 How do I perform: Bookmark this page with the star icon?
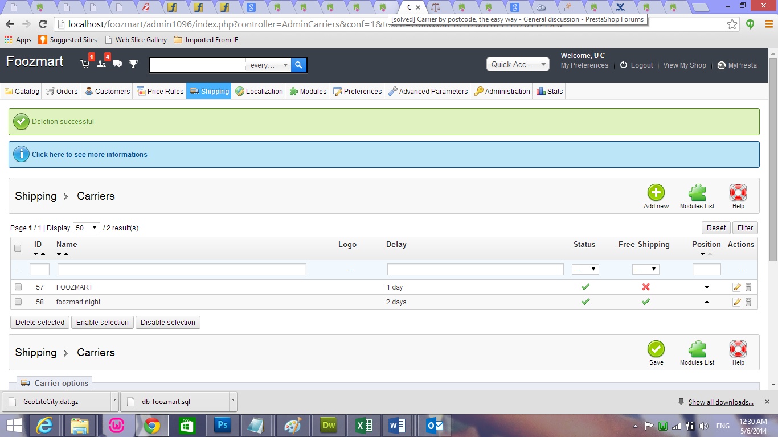pyautogui.click(x=732, y=24)
